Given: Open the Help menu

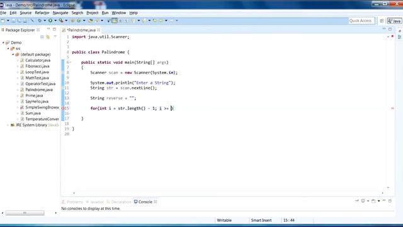Looking at the screenshot, I should tap(133, 13).
